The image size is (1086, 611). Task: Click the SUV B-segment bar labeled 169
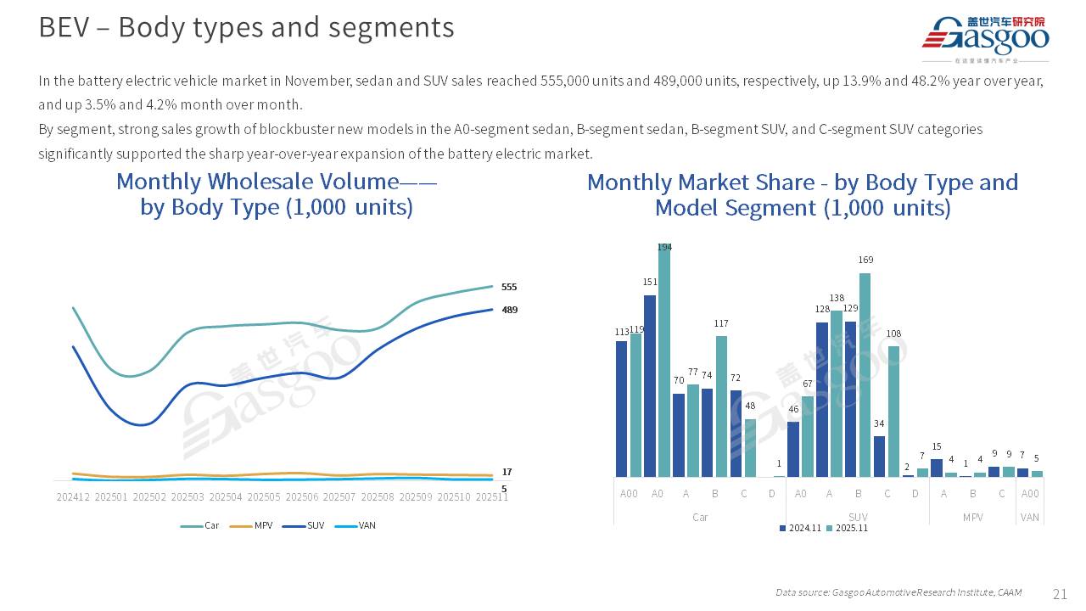(865, 374)
